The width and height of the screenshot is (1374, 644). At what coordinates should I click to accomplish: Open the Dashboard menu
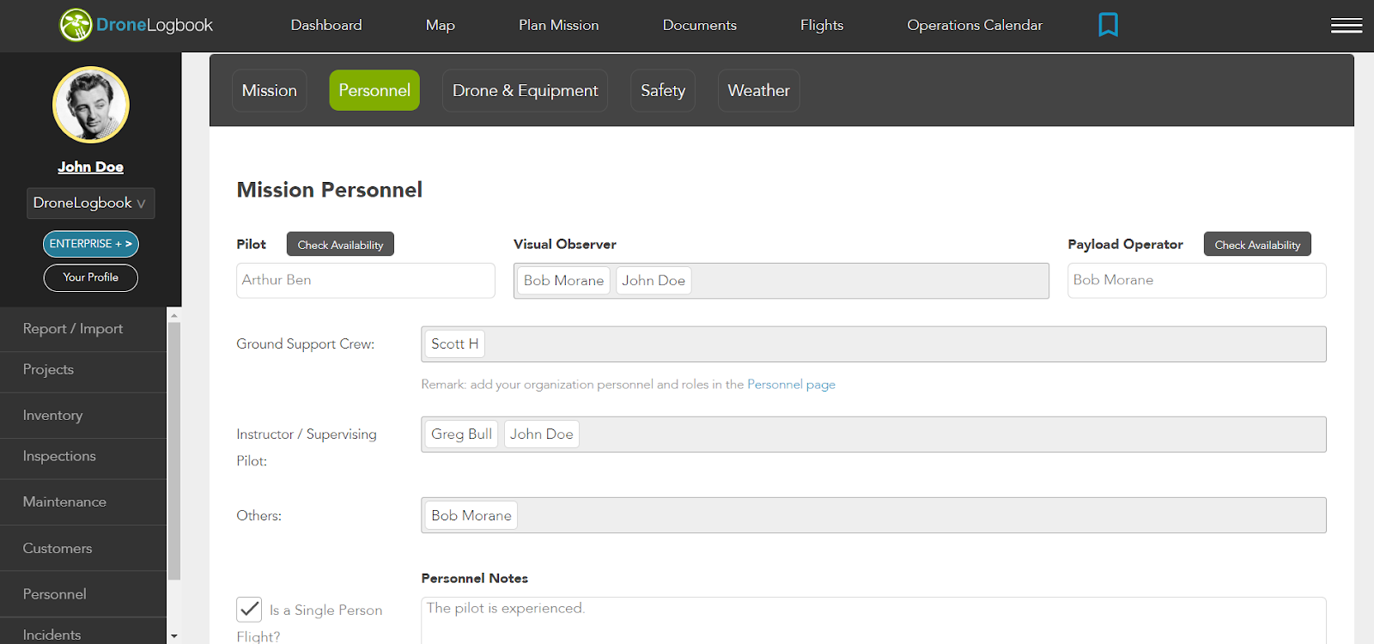click(326, 25)
